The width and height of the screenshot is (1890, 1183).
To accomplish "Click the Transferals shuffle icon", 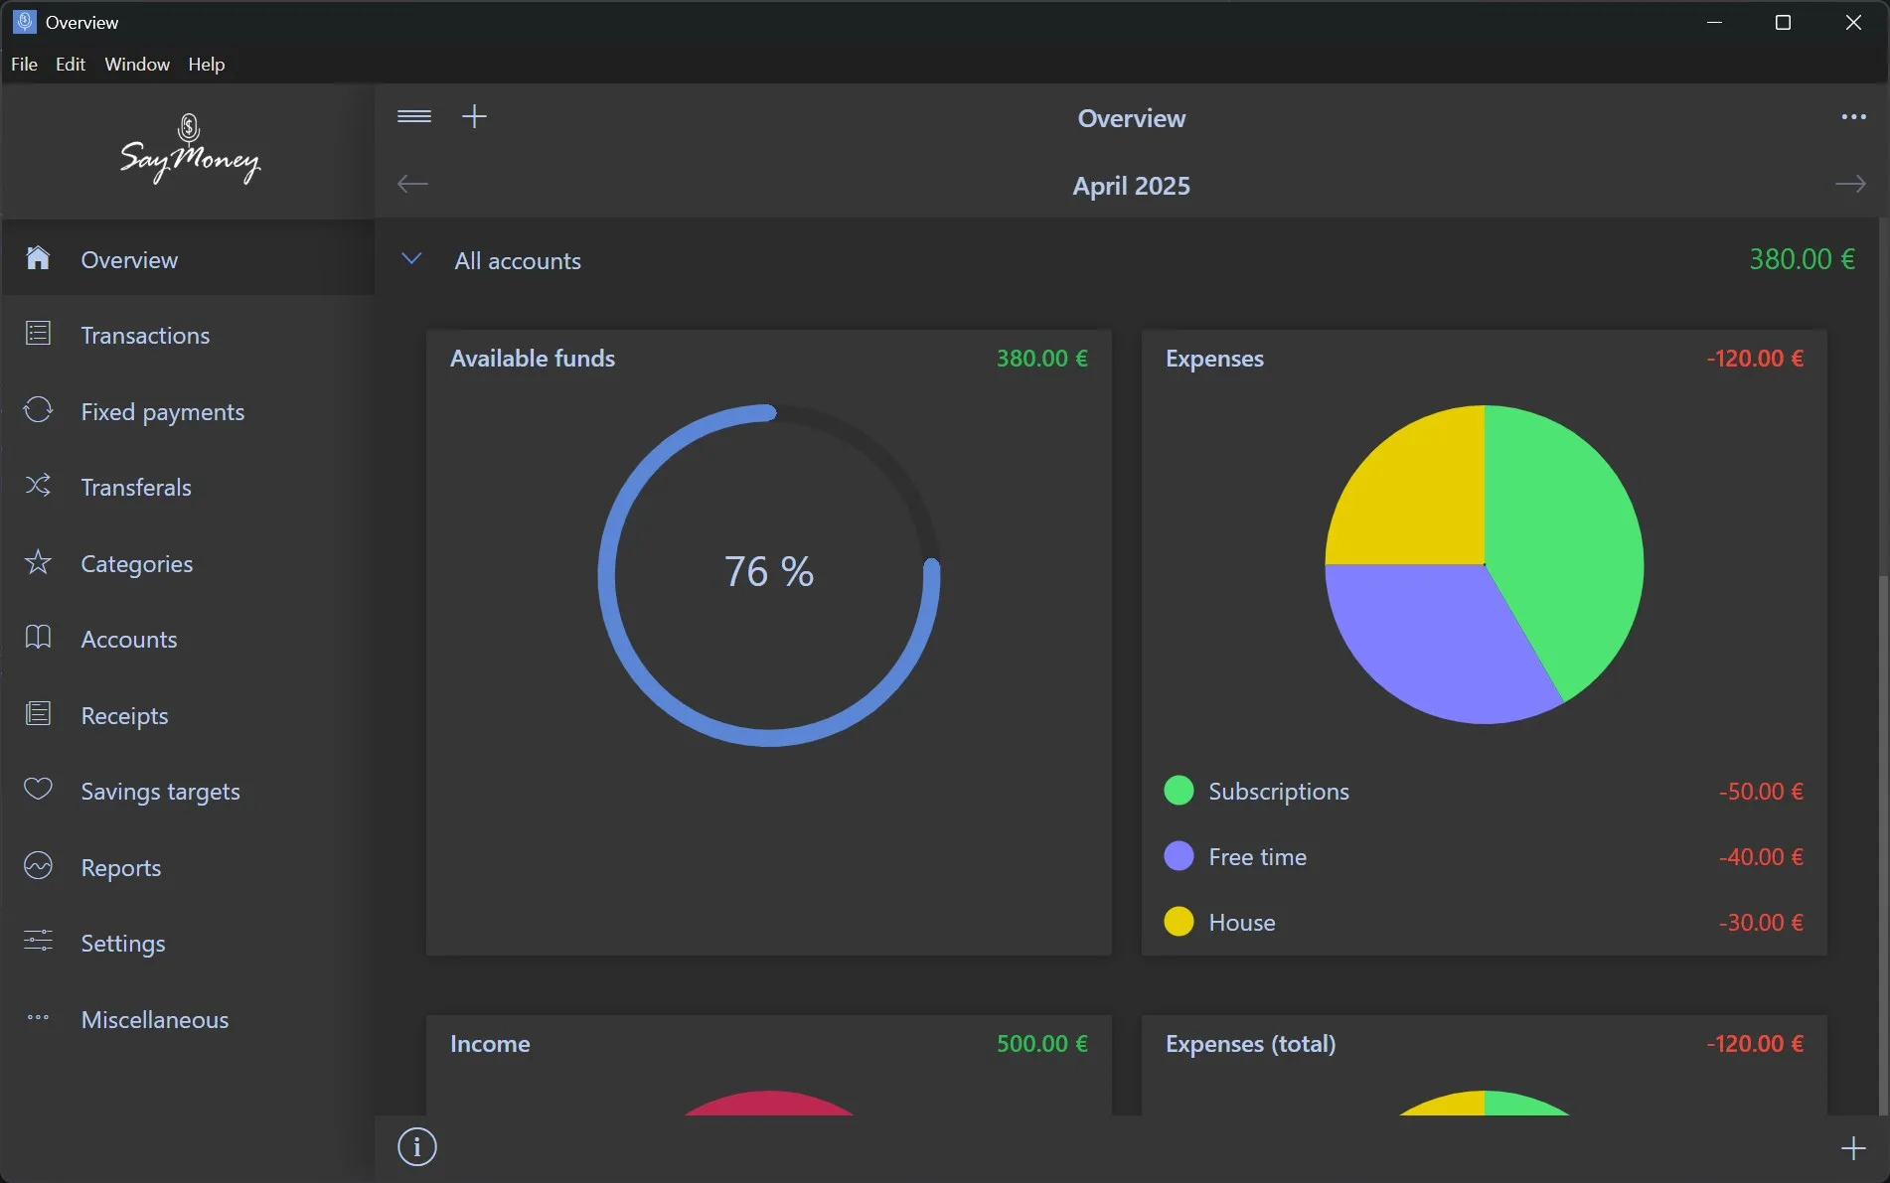I will (x=38, y=486).
